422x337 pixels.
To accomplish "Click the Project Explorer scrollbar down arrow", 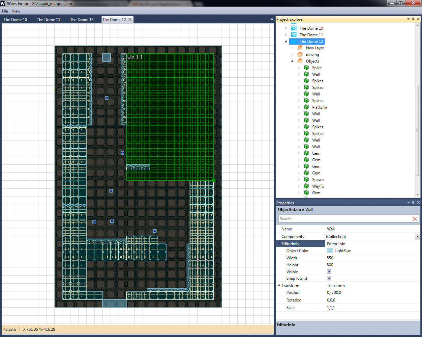I will click(417, 195).
